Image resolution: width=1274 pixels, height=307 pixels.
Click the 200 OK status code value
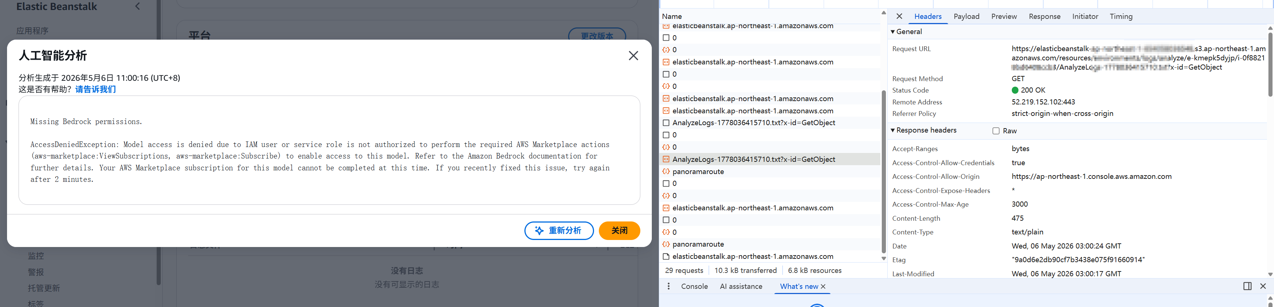click(1033, 90)
